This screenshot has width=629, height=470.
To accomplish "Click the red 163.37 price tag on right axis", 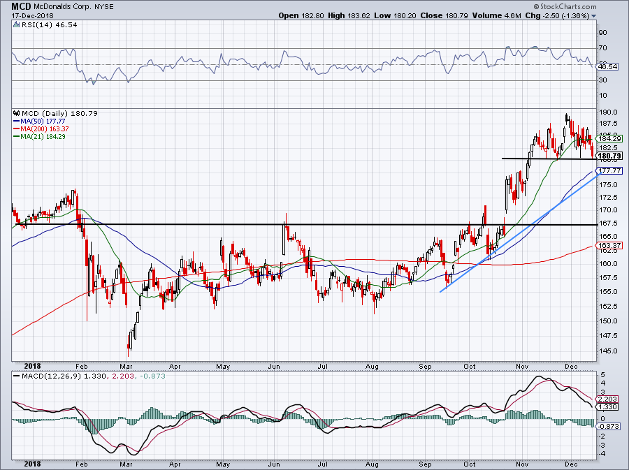I will pyautogui.click(x=609, y=246).
